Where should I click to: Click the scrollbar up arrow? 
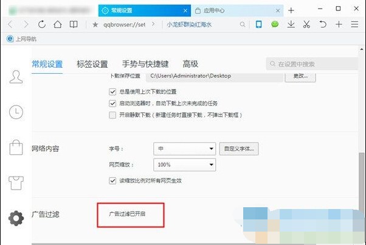(362, 49)
